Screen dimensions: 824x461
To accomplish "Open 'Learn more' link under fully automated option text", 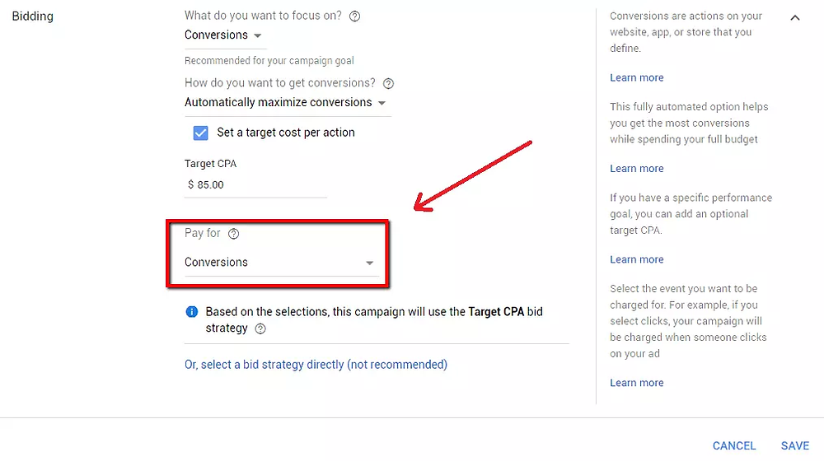I will pyautogui.click(x=636, y=169).
